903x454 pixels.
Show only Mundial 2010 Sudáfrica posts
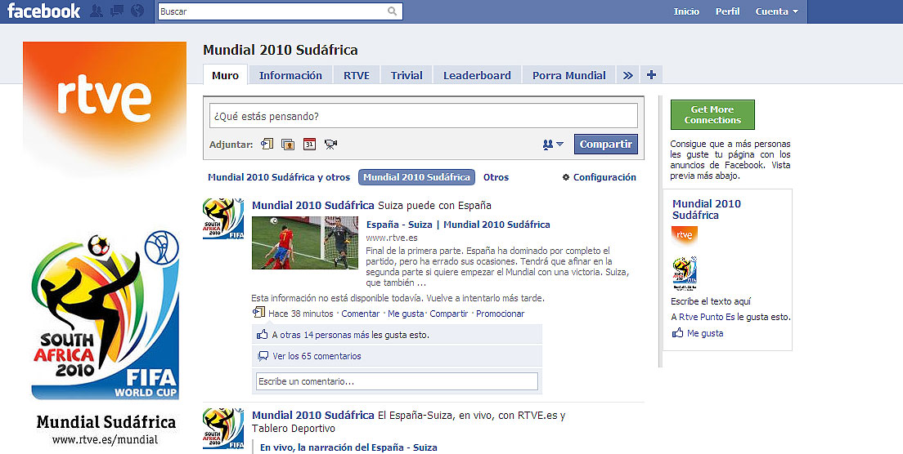[x=417, y=177]
